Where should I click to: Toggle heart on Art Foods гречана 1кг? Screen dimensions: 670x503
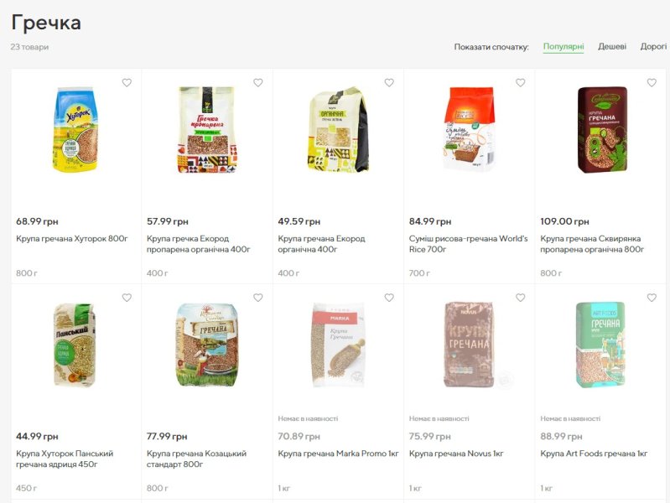pos(652,298)
